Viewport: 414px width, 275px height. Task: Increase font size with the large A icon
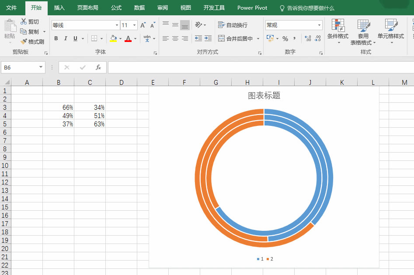143,25
